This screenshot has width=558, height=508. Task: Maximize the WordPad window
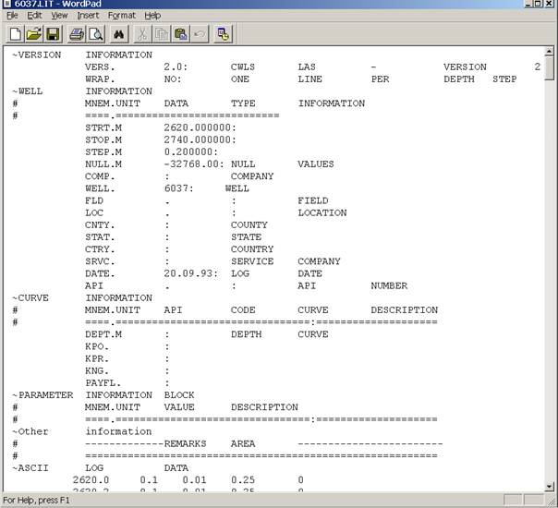pos(538,4)
